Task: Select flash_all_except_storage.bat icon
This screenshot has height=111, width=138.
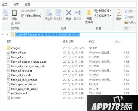Action: click(9, 61)
